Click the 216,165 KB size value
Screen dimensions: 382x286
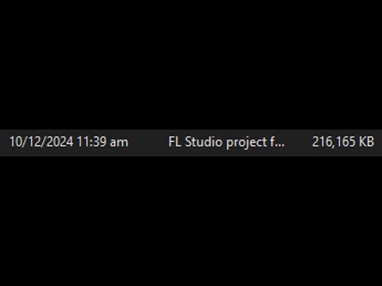tap(343, 142)
